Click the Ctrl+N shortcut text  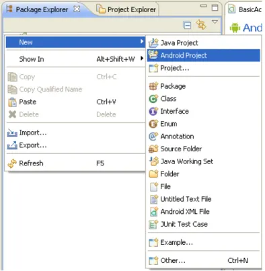[x=237, y=260]
